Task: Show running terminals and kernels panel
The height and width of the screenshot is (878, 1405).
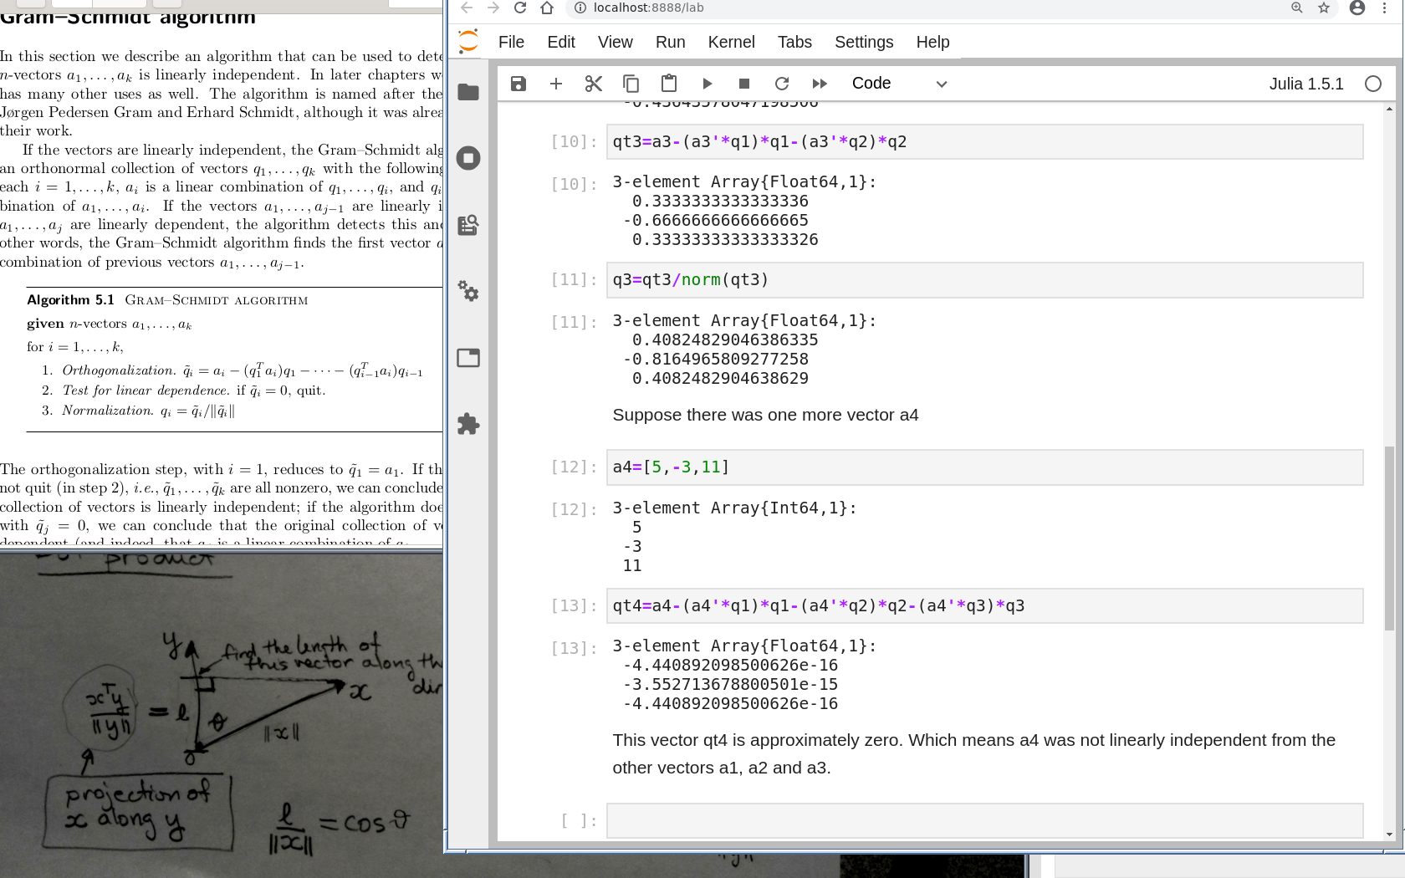Action: tap(468, 158)
